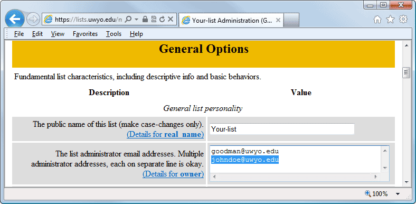
Task: Open the View menu
Action: coord(58,34)
